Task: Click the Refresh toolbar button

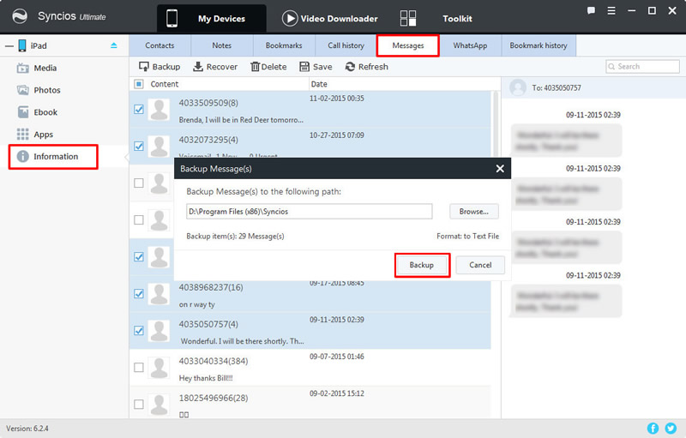Action: click(367, 67)
